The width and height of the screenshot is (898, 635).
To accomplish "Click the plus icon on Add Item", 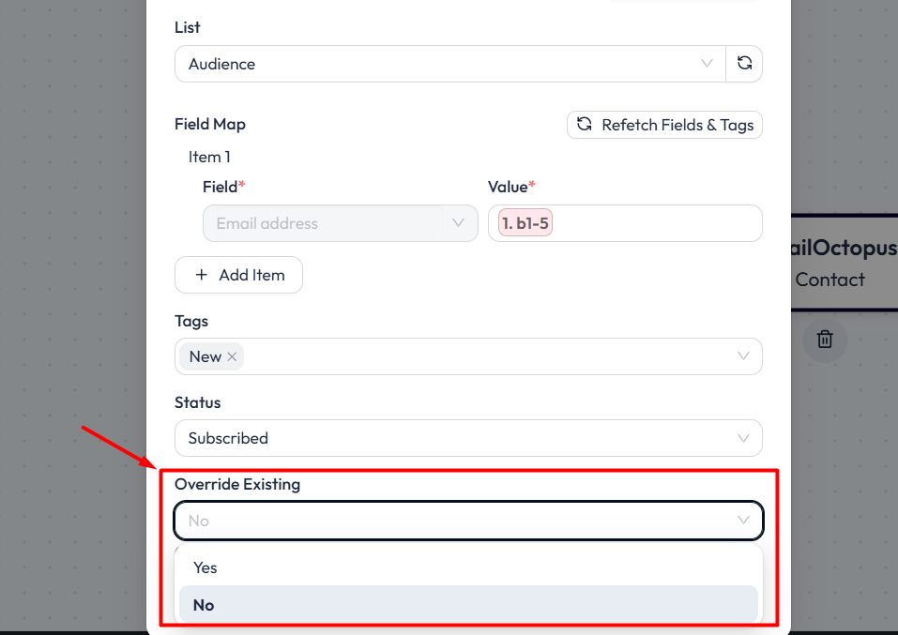I will [201, 275].
